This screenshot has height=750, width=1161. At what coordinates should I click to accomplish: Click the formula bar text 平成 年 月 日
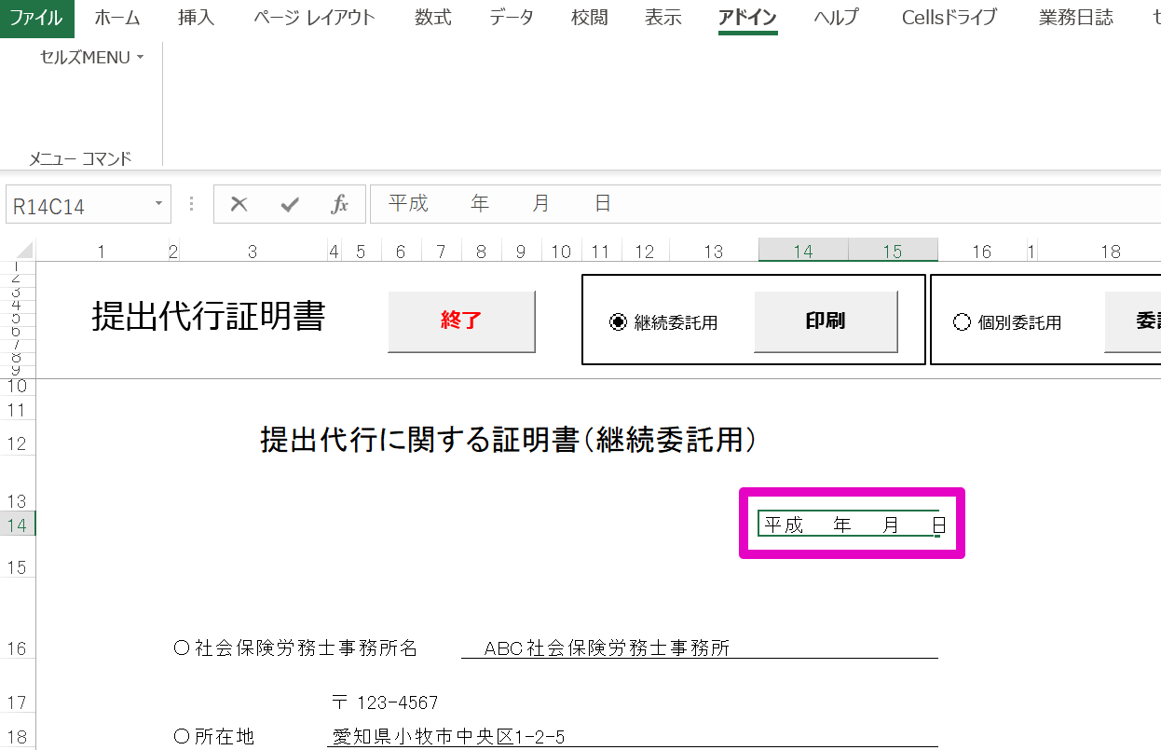pos(500,203)
